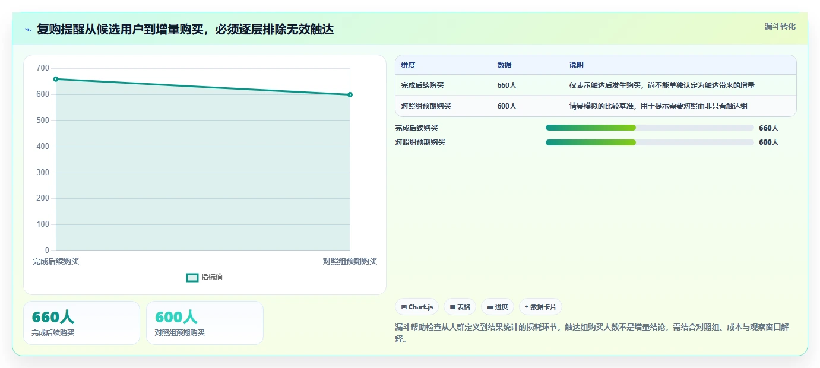Click the 对照组预期购买 x-axis label on the chart

click(x=350, y=261)
